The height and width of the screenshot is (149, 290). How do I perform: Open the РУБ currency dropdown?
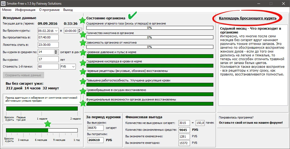(x=68, y=66)
